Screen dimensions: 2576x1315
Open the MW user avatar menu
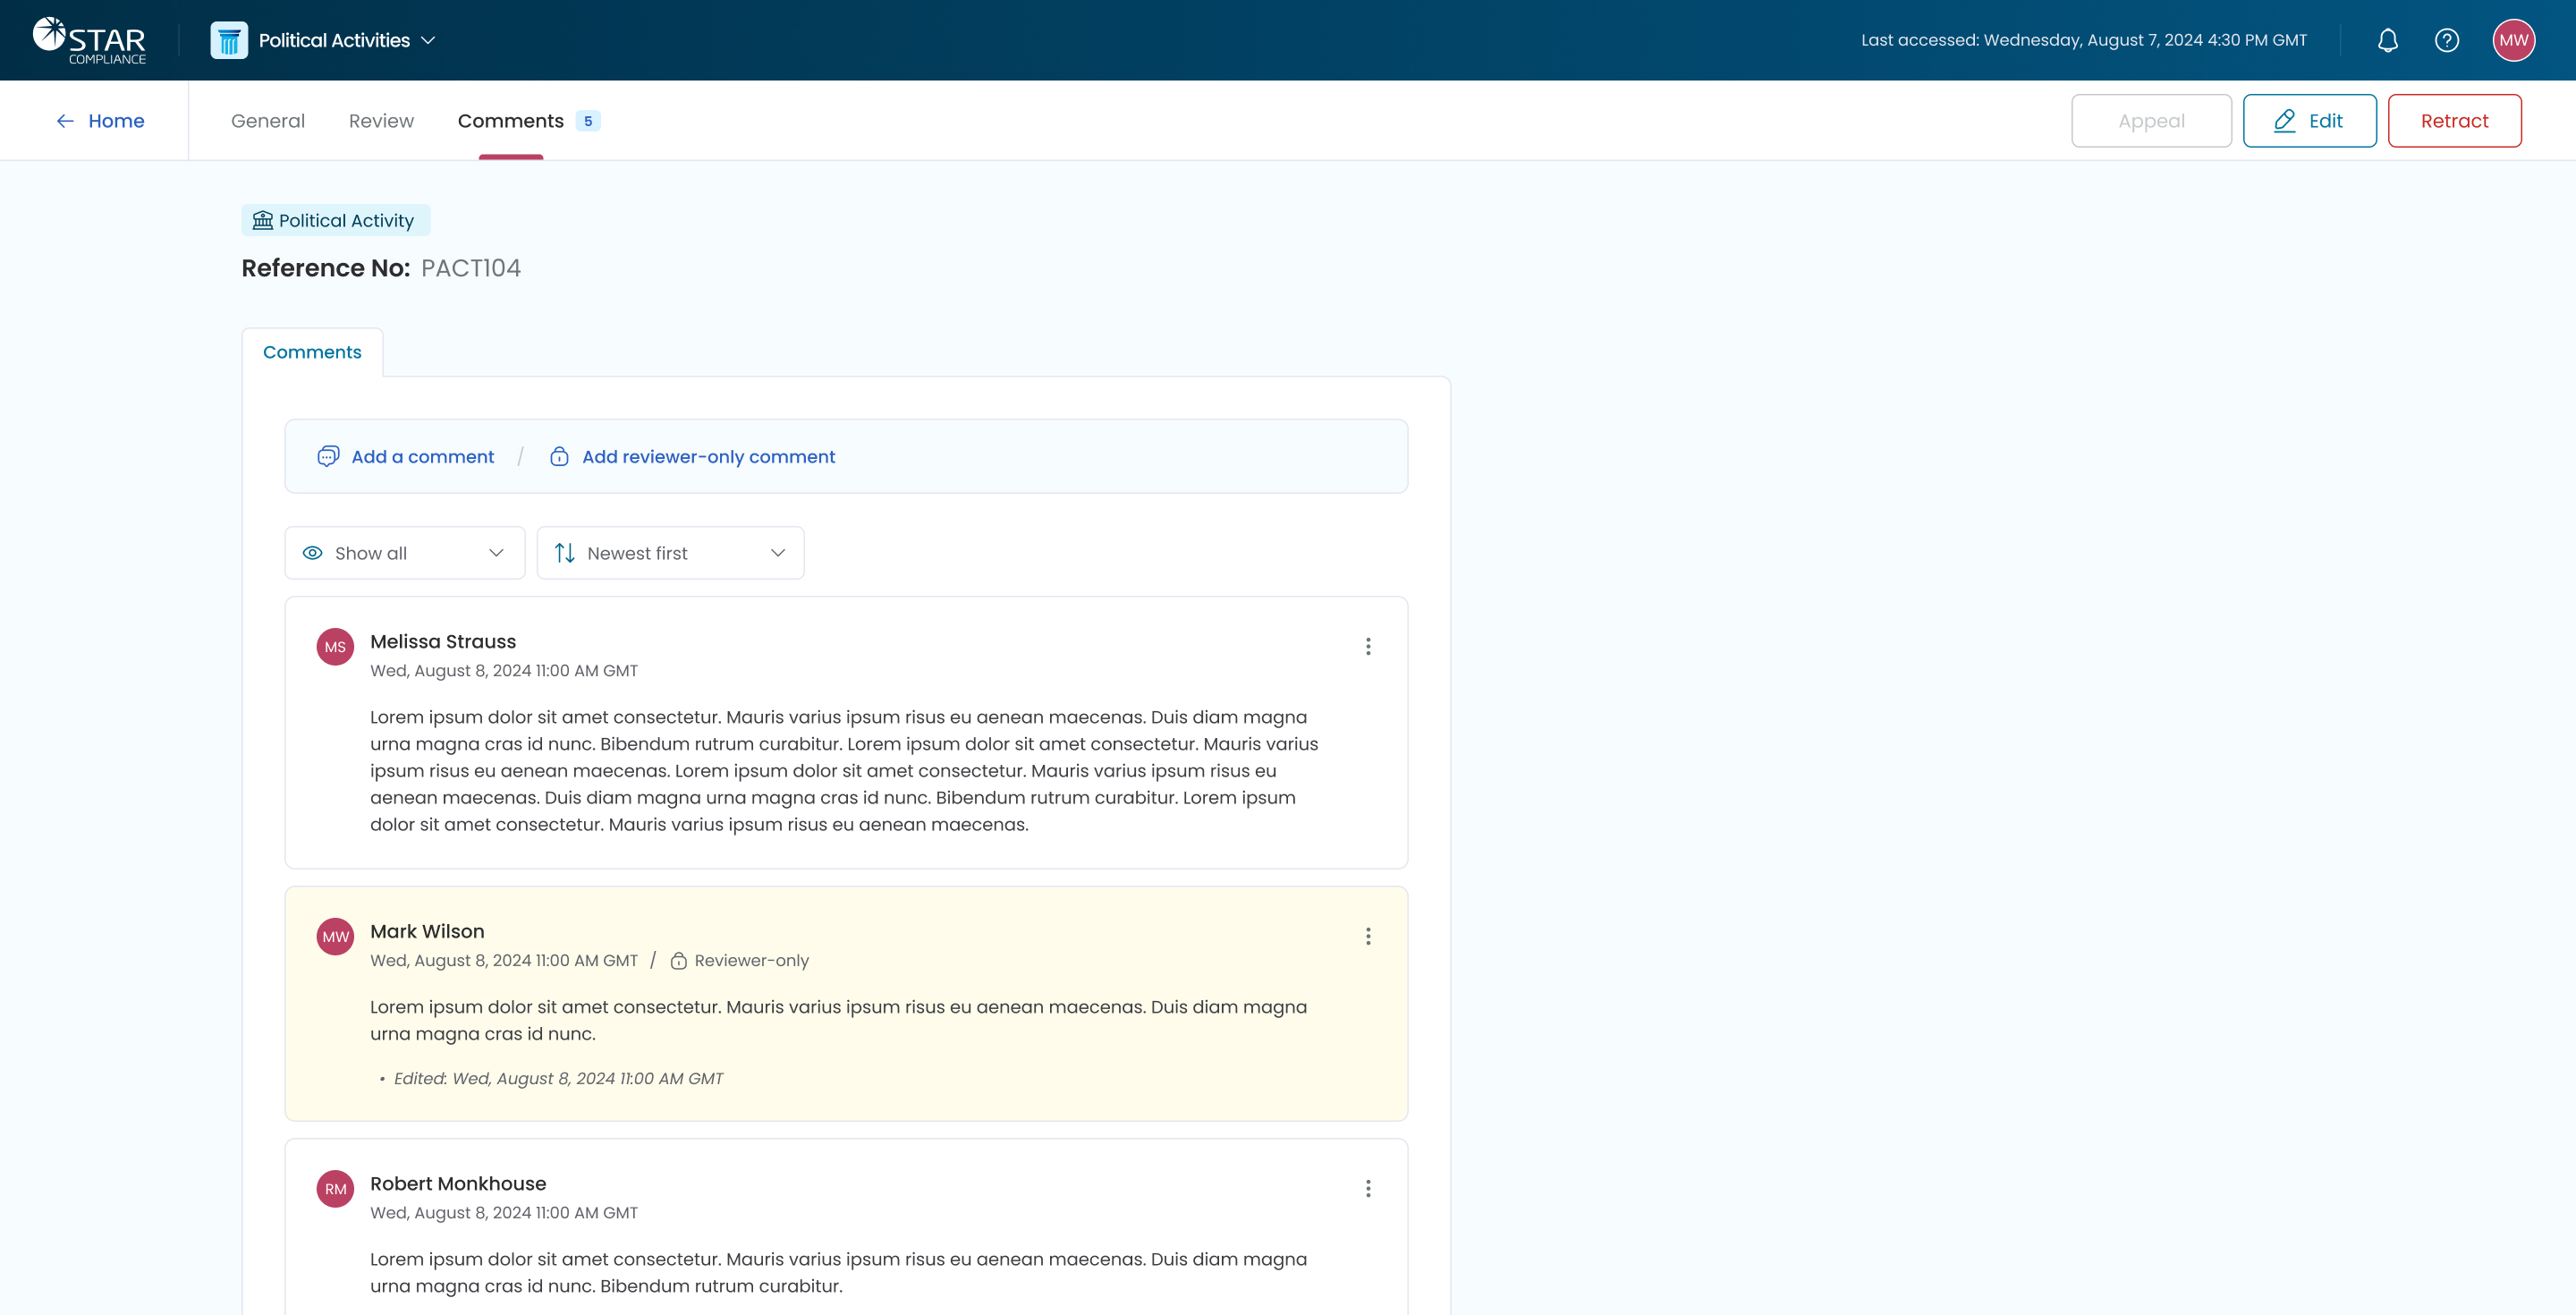tap(2513, 40)
